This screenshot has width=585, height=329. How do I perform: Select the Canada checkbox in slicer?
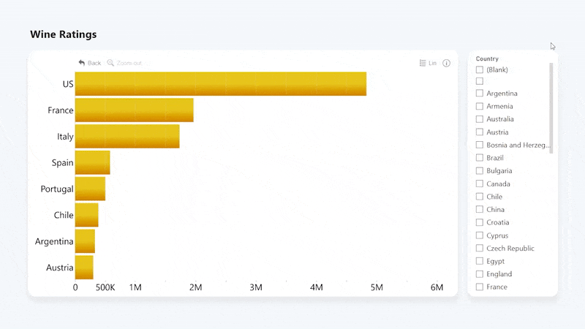tap(480, 184)
